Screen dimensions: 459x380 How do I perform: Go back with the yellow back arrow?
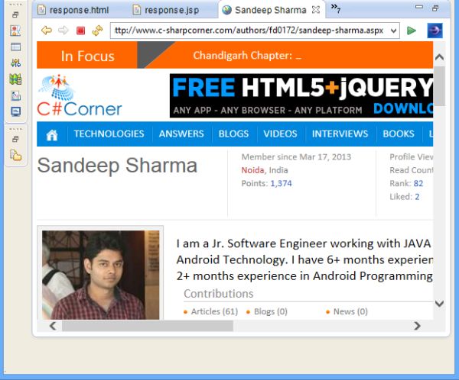[47, 30]
